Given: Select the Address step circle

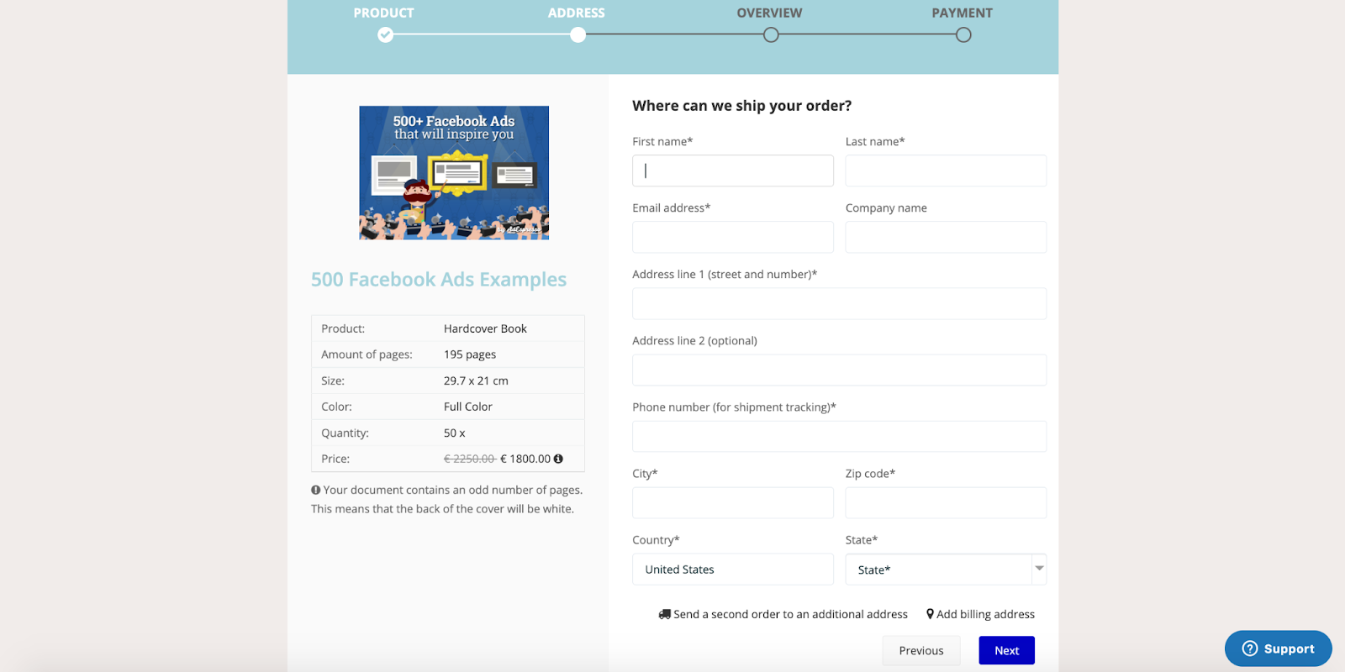Looking at the screenshot, I should (578, 34).
